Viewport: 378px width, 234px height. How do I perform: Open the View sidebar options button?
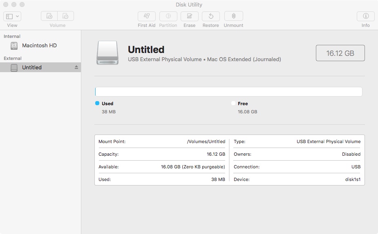click(x=12, y=16)
